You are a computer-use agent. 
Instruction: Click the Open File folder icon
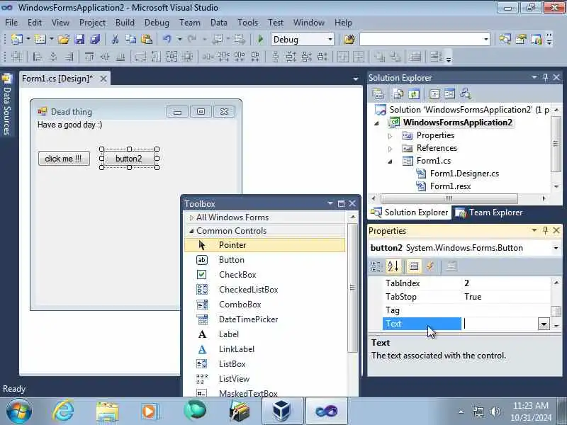64,39
